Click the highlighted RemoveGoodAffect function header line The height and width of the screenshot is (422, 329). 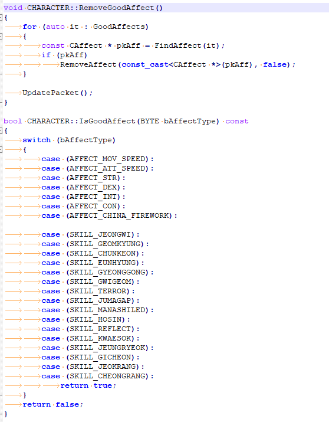[164, 8]
